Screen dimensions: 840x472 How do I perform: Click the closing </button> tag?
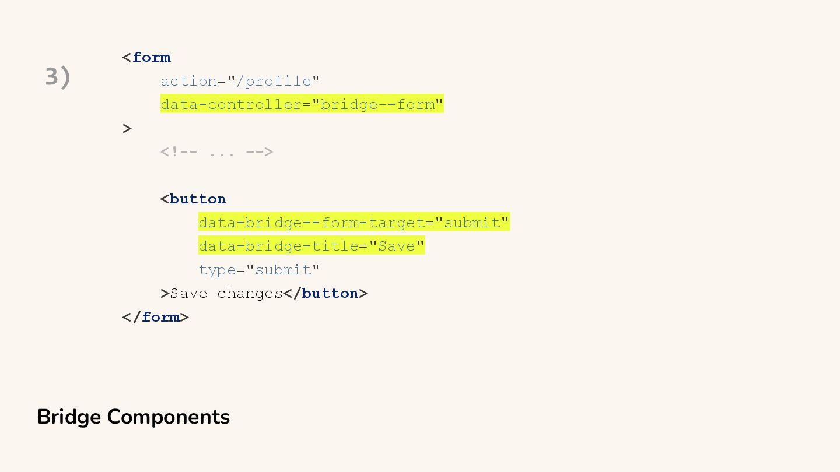325,293
